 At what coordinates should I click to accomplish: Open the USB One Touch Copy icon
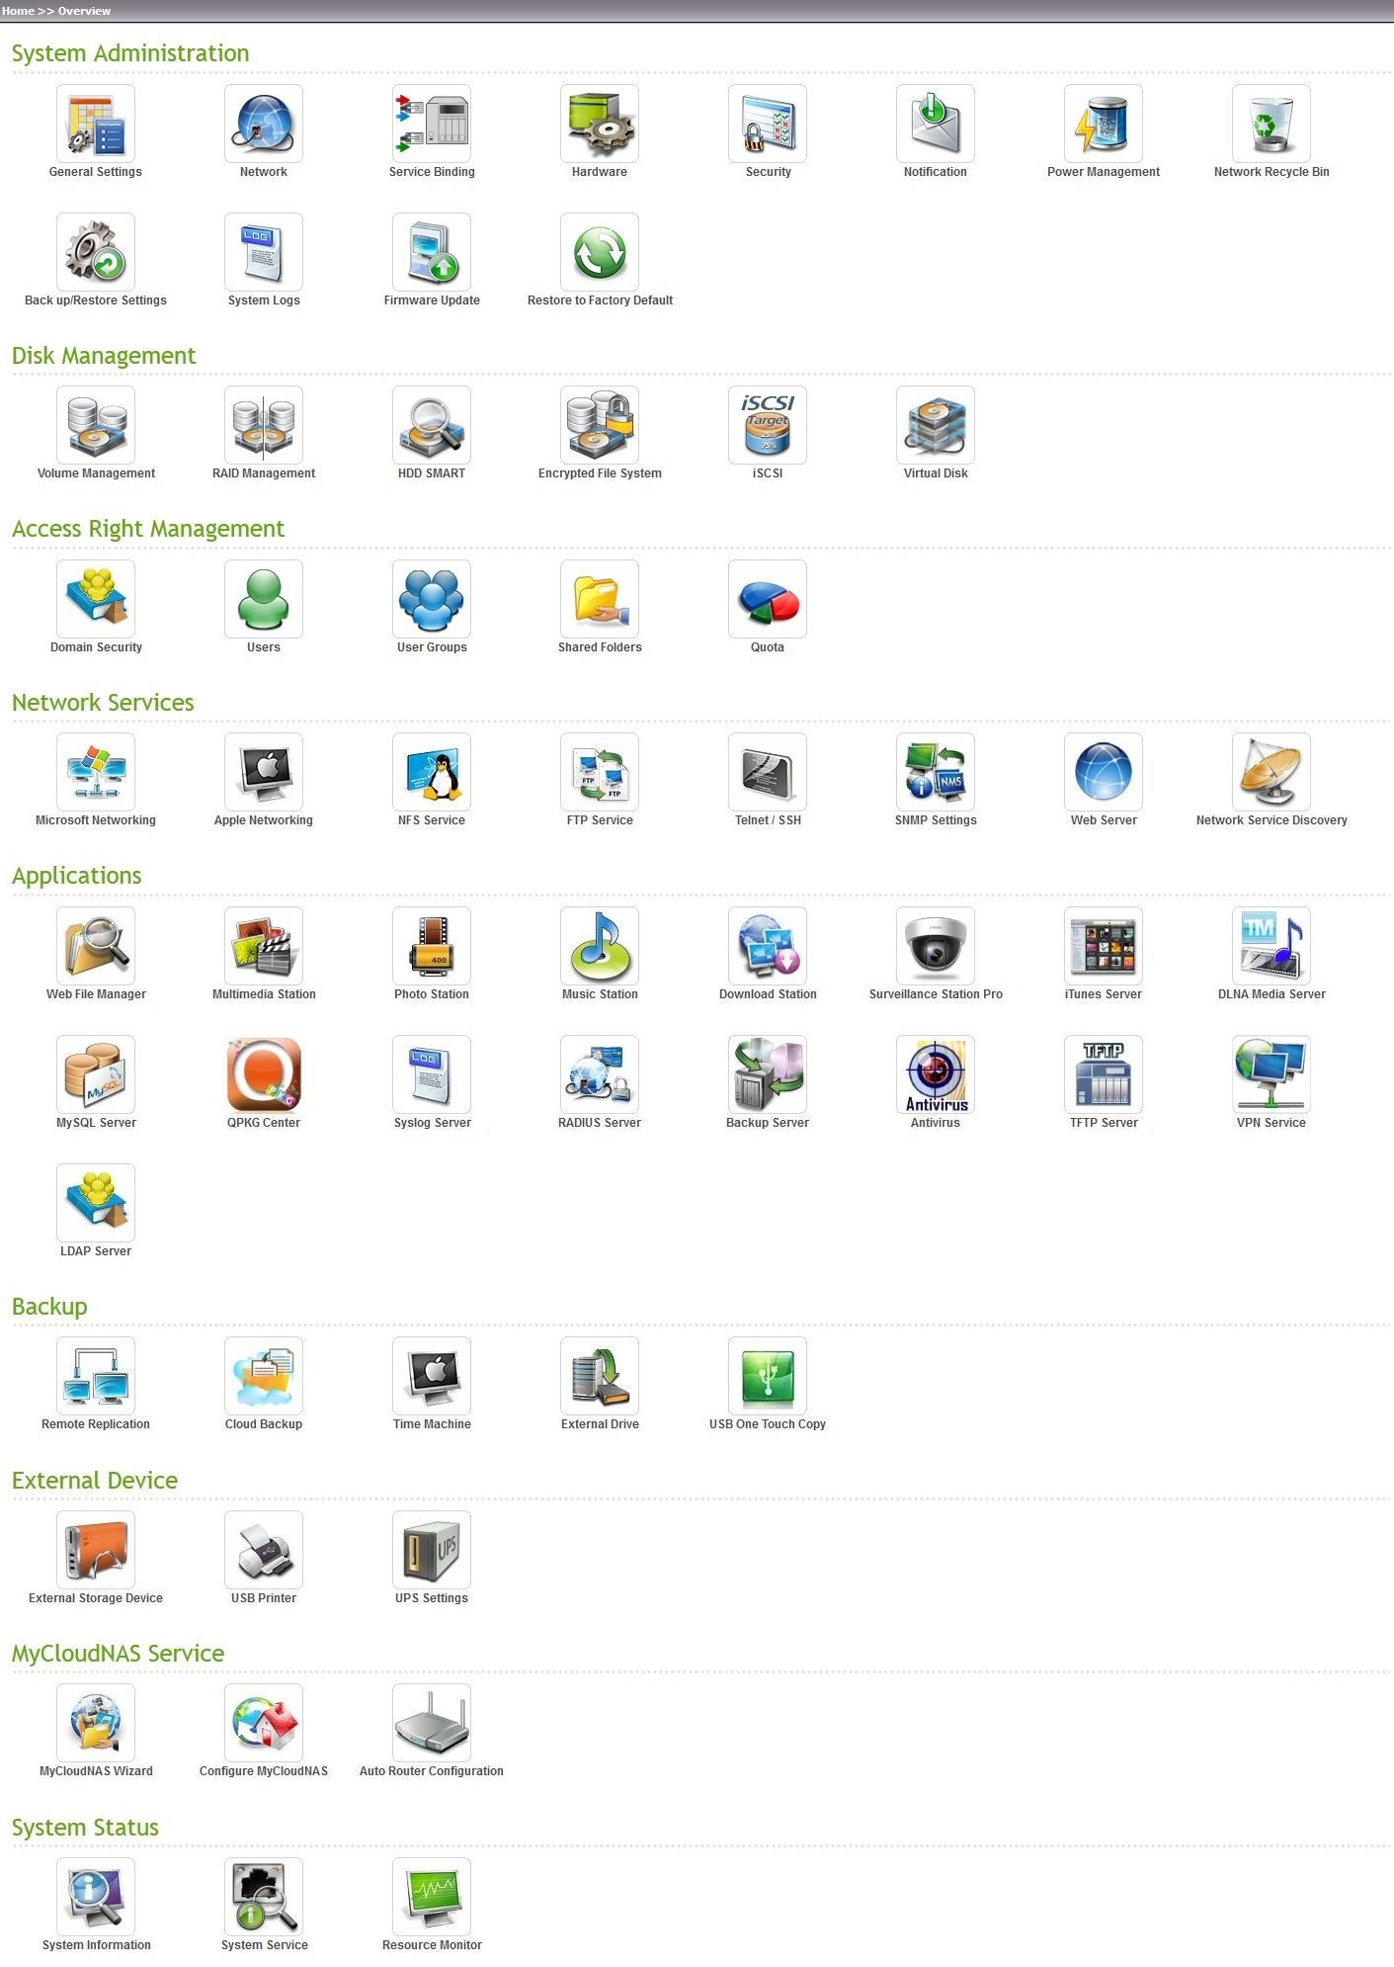point(768,1376)
